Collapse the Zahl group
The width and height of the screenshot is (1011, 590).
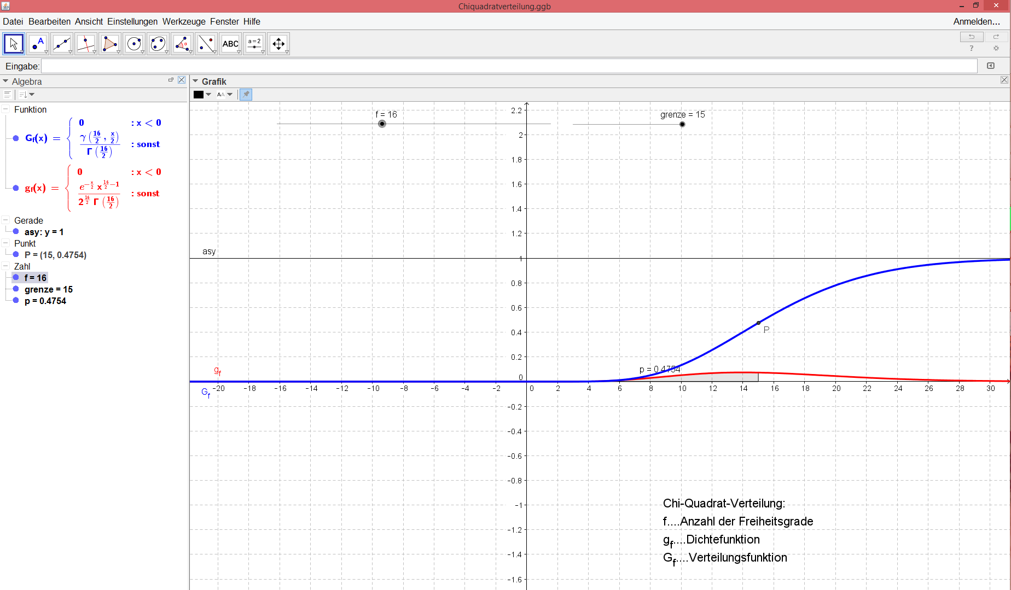pos(5,266)
